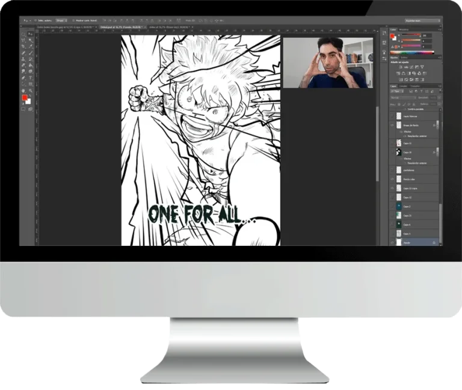
Task: Pick a color from spectrum ramp
Action: coord(412,52)
